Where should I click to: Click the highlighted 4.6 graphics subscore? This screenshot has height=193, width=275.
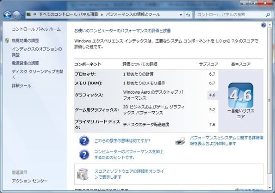click(x=212, y=95)
